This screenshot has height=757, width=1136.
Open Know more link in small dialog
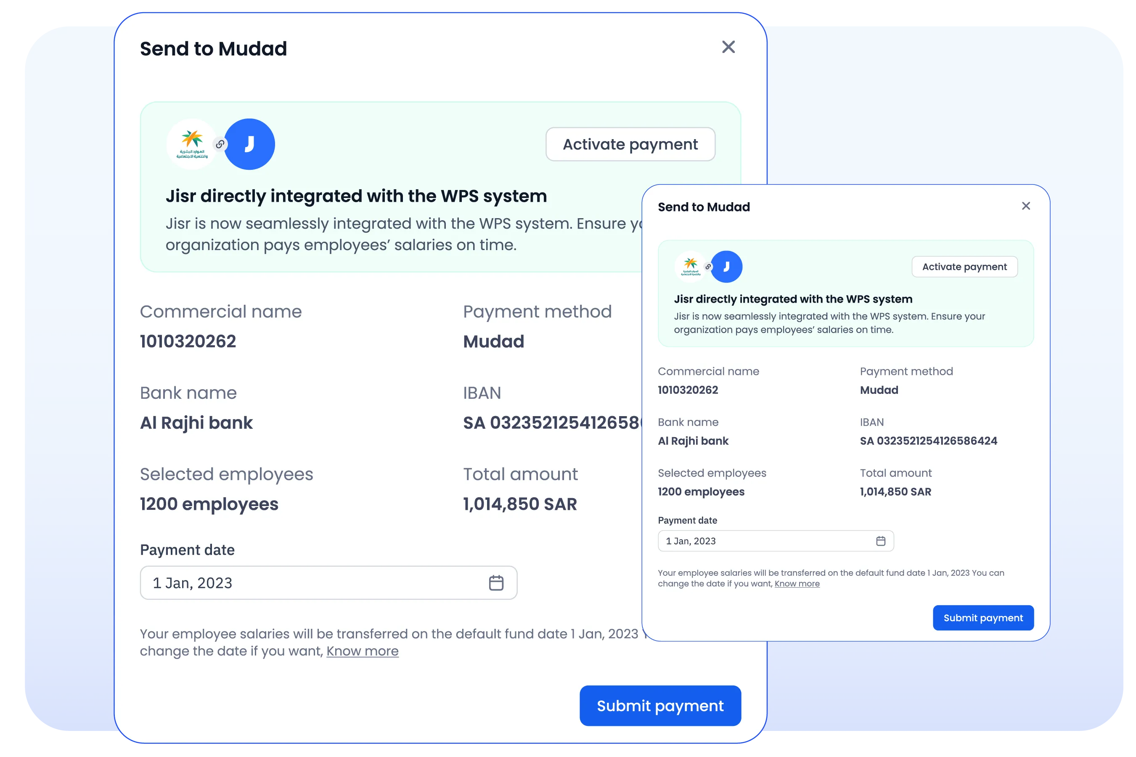pos(797,584)
